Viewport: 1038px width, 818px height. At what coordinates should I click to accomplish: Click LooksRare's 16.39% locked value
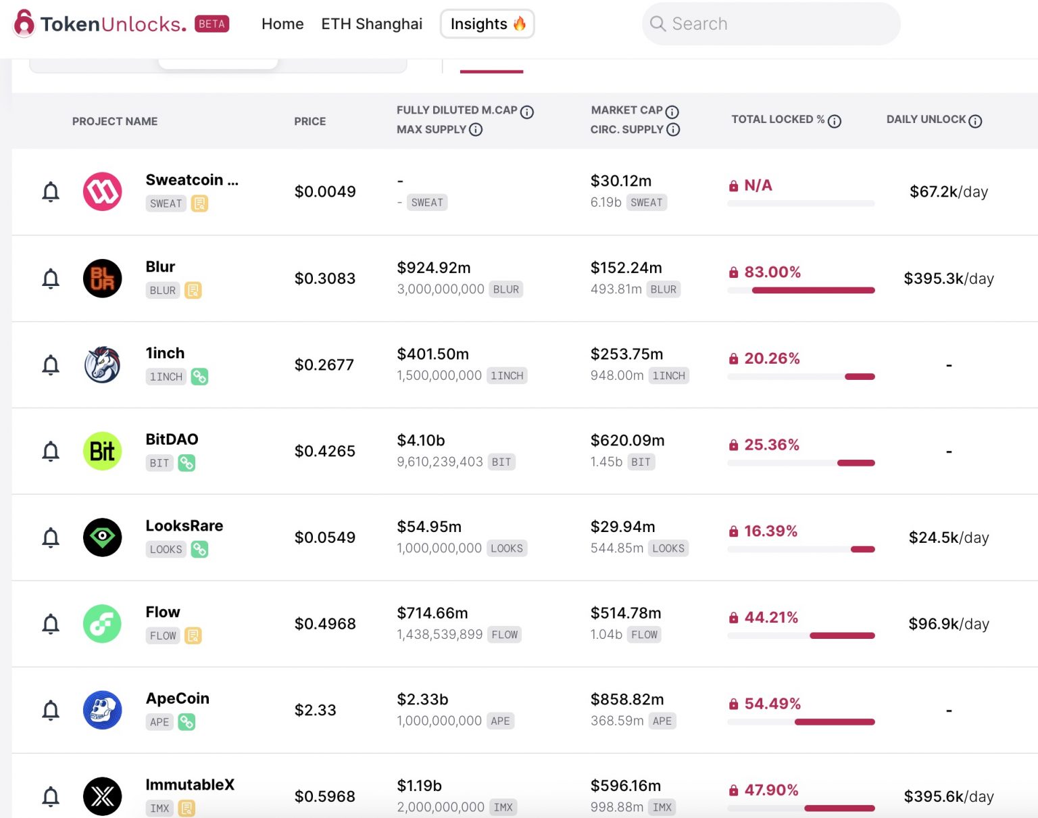pyautogui.click(x=770, y=531)
